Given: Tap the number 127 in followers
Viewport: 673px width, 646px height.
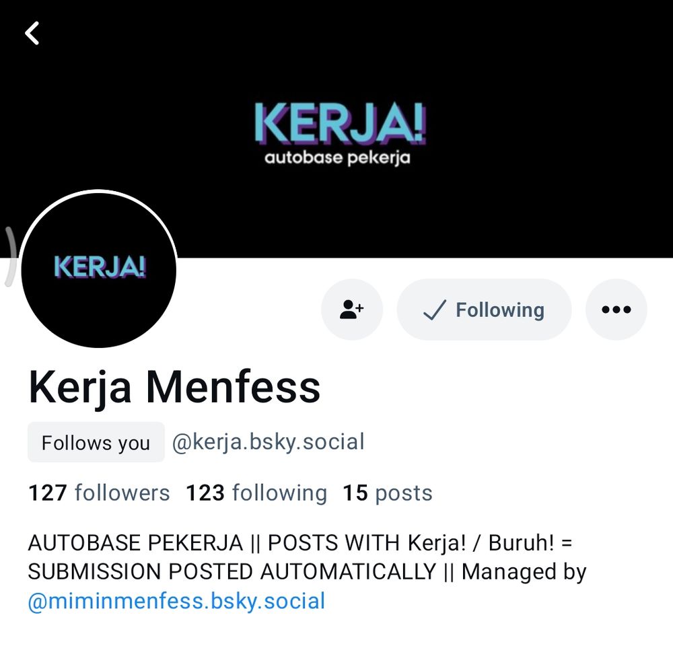Looking at the screenshot, I should (x=48, y=493).
